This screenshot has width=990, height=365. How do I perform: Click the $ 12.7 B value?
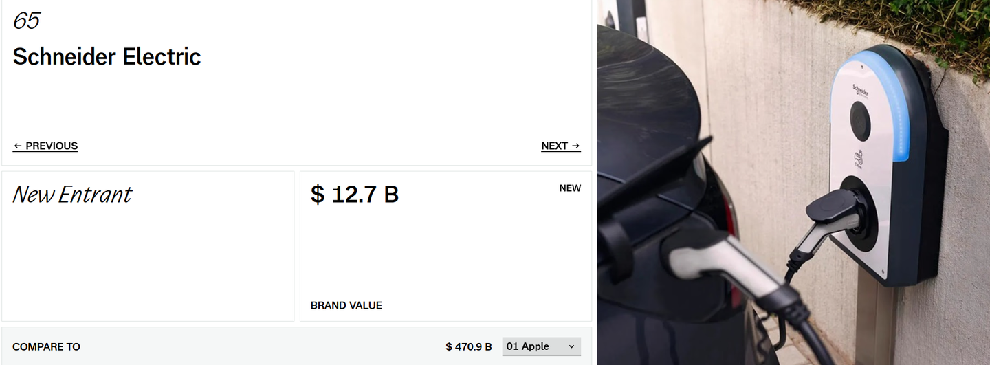(355, 195)
